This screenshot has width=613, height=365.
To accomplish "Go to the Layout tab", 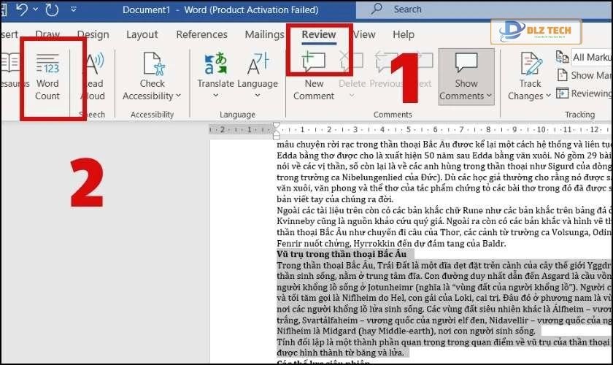I will 142,34.
